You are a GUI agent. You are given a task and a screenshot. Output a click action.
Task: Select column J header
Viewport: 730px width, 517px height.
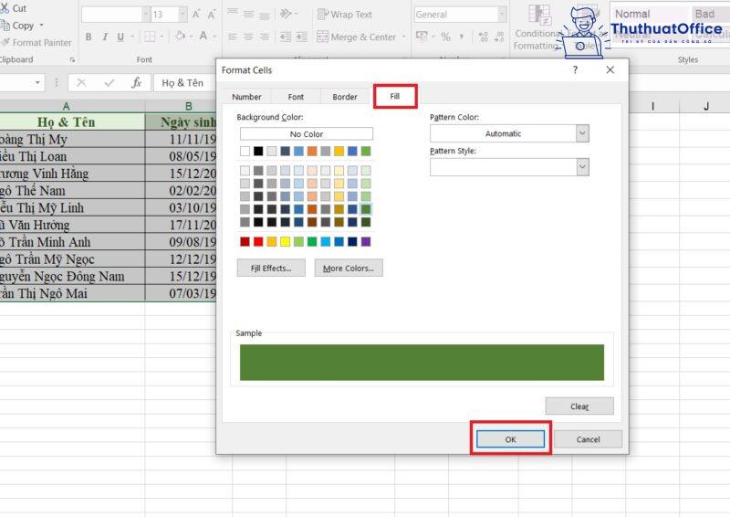(x=705, y=106)
